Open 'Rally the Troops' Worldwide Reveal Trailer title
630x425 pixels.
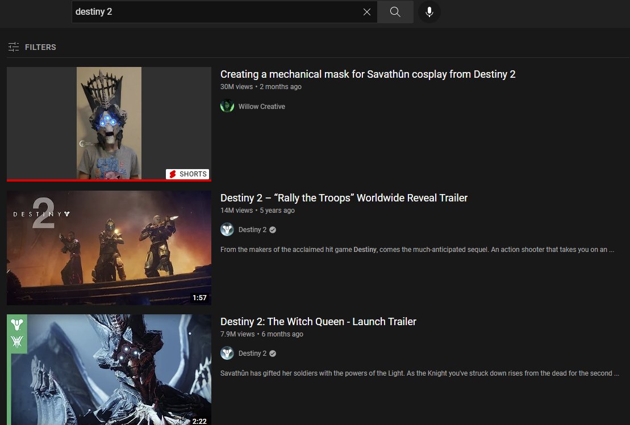coord(344,198)
